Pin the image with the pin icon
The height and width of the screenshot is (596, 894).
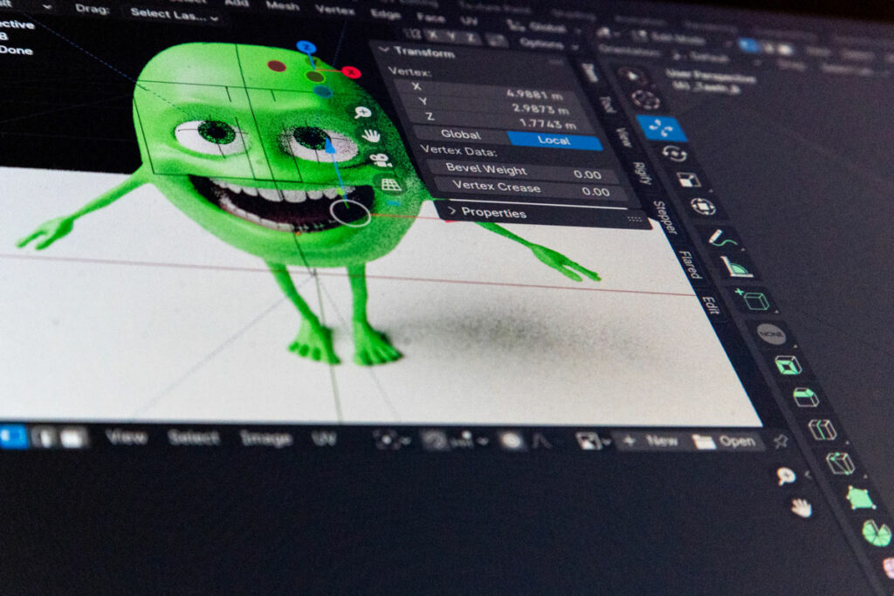click(780, 441)
